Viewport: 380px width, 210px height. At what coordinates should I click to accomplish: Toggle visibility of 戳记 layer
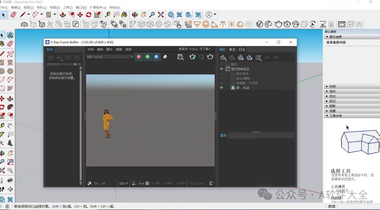[x=221, y=64]
